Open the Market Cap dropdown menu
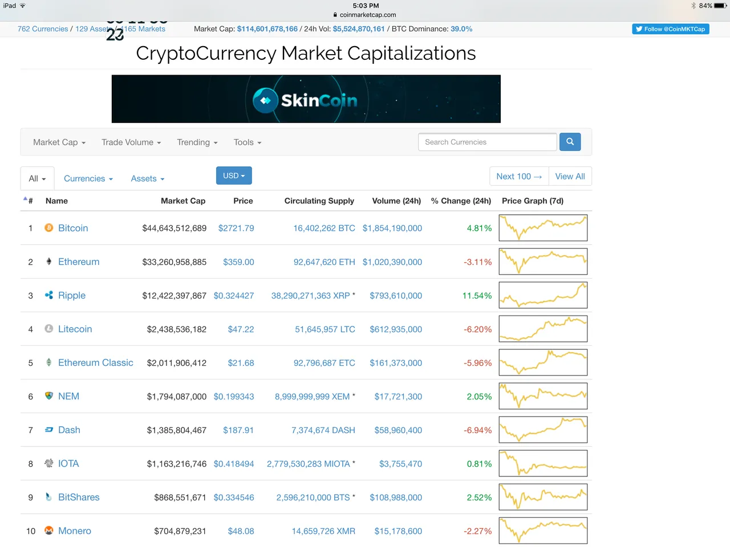Screen dimensions: 730x547 point(59,142)
